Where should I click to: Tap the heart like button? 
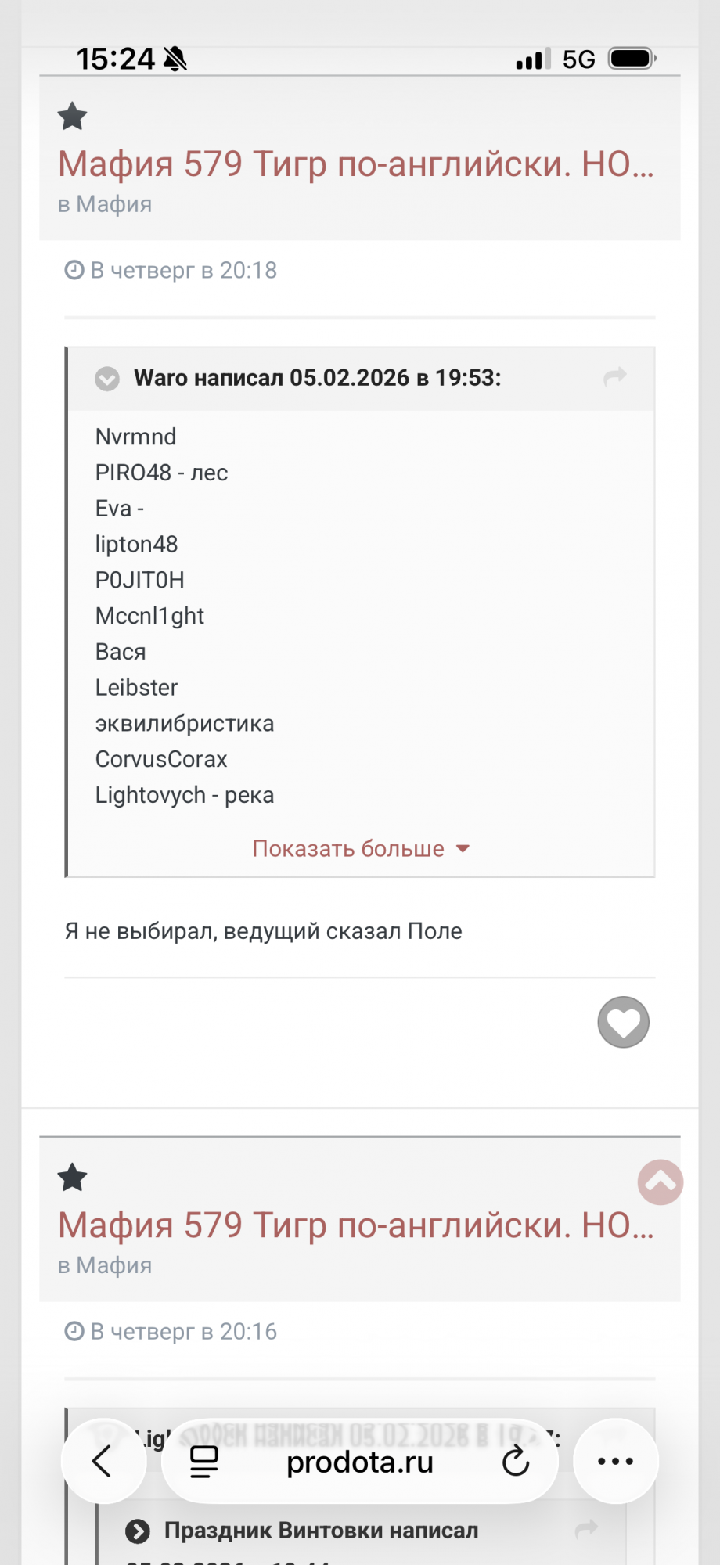[x=623, y=1022]
